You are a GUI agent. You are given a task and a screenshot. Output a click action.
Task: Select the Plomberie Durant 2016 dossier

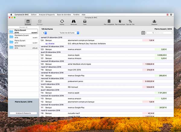coord(23,36)
